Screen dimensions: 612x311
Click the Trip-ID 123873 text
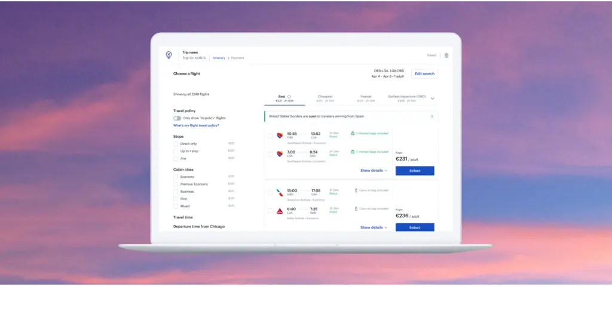point(194,58)
